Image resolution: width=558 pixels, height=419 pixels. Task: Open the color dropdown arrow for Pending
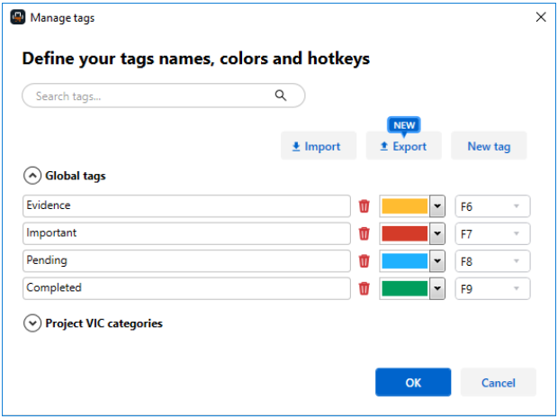pos(437,260)
